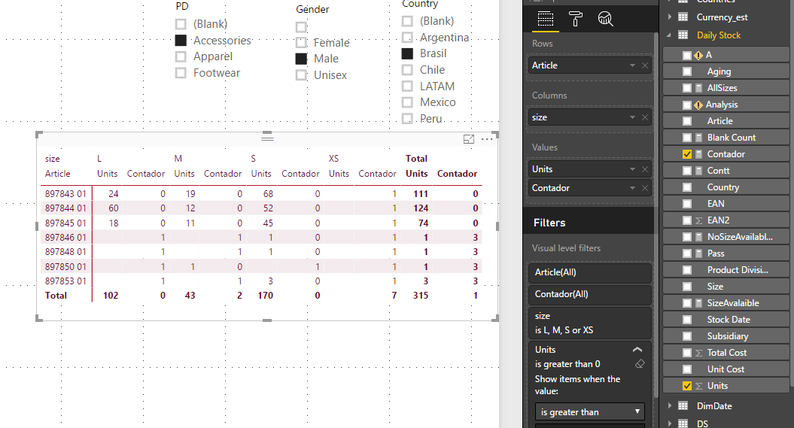Uncheck Accessories in PD slicer
This screenshot has height=428, width=794.
click(181, 41)
